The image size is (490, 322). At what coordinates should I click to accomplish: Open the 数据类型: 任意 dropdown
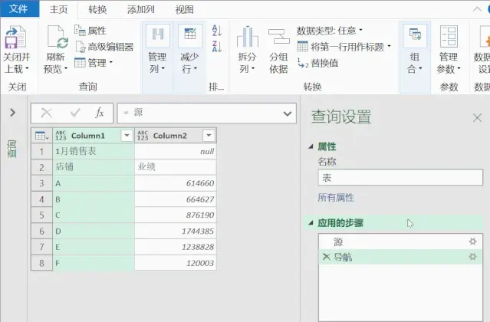(x=330, y=31)
